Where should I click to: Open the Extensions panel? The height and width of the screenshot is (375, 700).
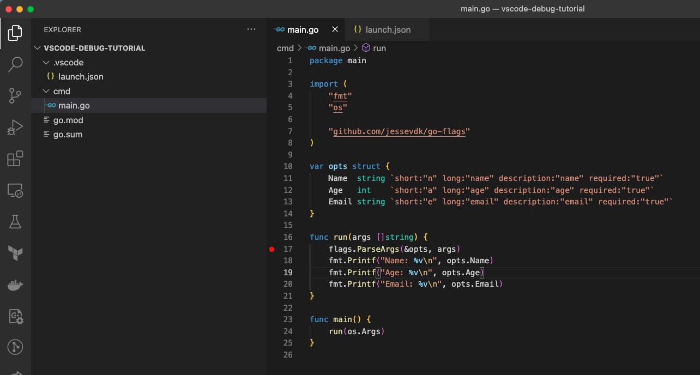[15, 158]
